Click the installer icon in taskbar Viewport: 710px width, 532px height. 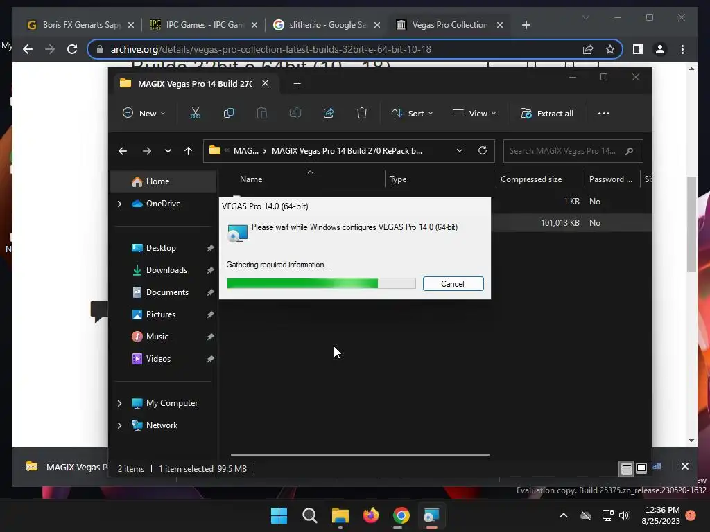431,515
